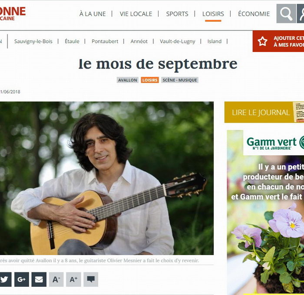Send article by email icon
The image size is (304, 295).
tap(39, 279)
